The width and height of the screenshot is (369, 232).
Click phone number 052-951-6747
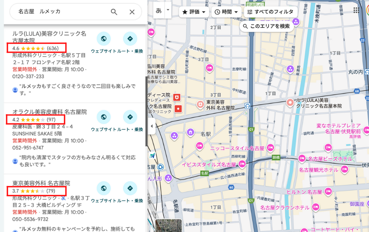[28, 148]
